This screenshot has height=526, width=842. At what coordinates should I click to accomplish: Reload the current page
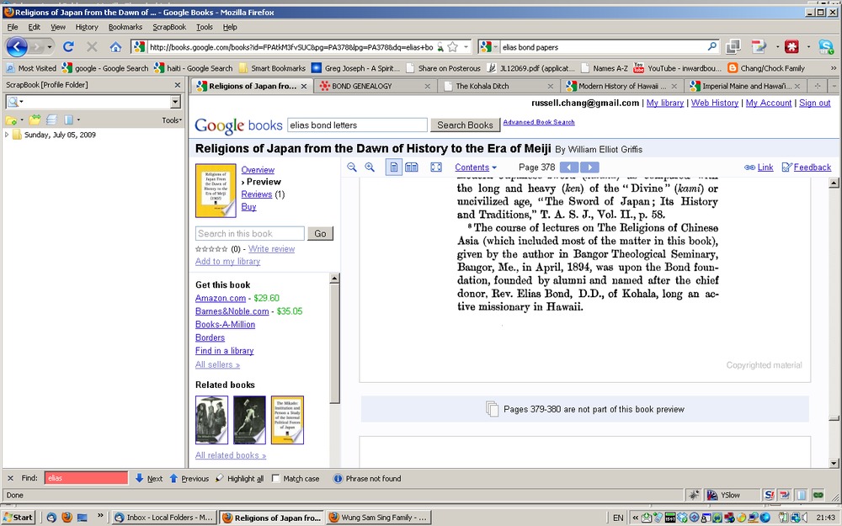tap(68, 47)
